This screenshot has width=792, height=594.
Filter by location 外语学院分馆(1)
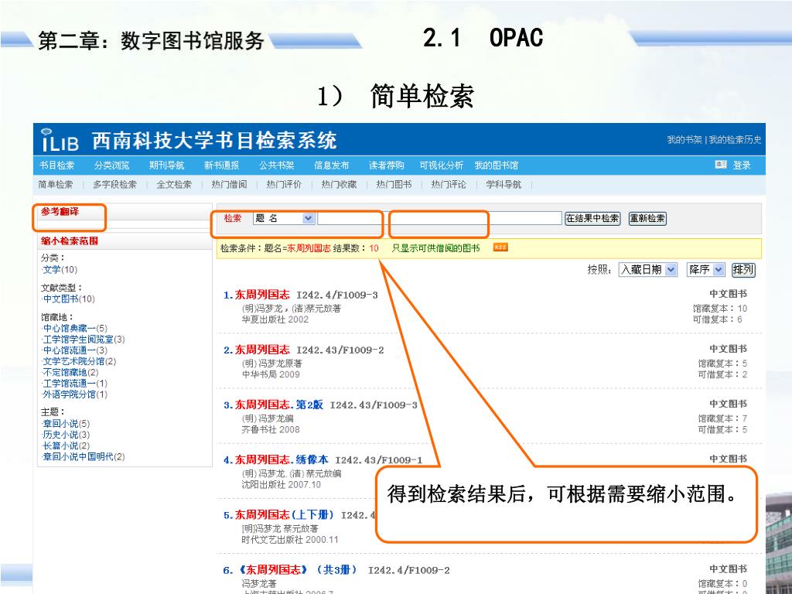tap(75, 394)
